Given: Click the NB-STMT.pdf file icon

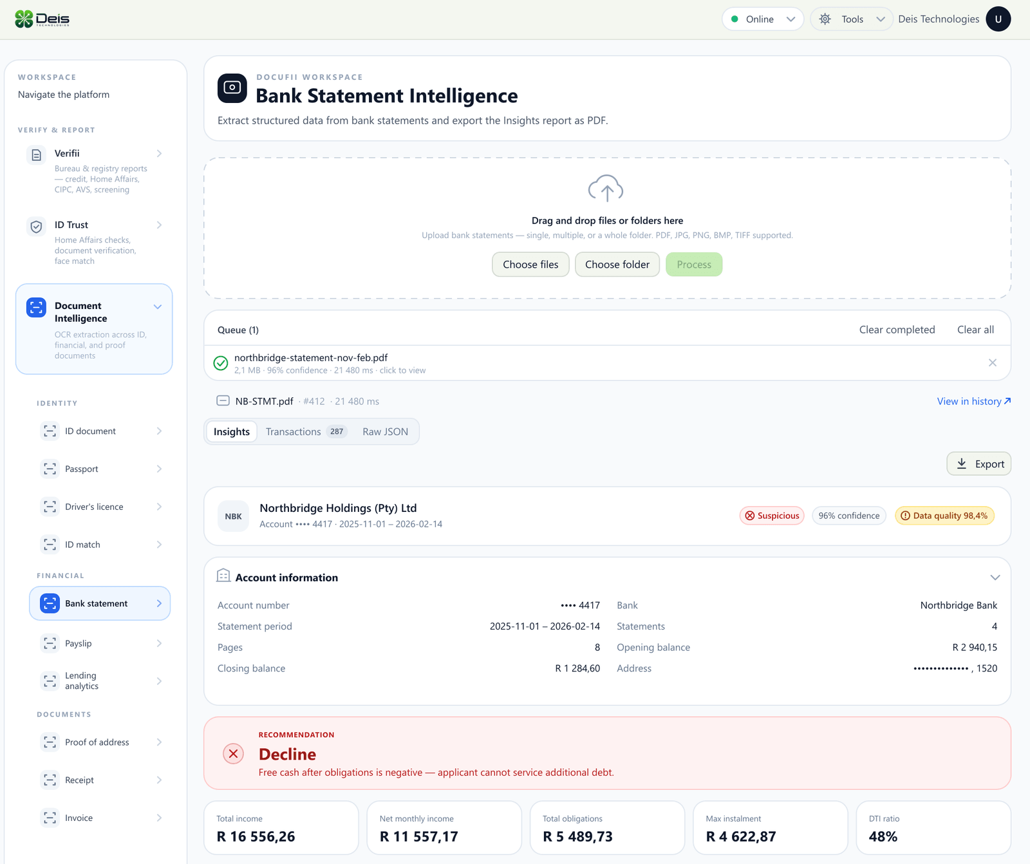Looking at the screenshot, I should pos(223,400).
